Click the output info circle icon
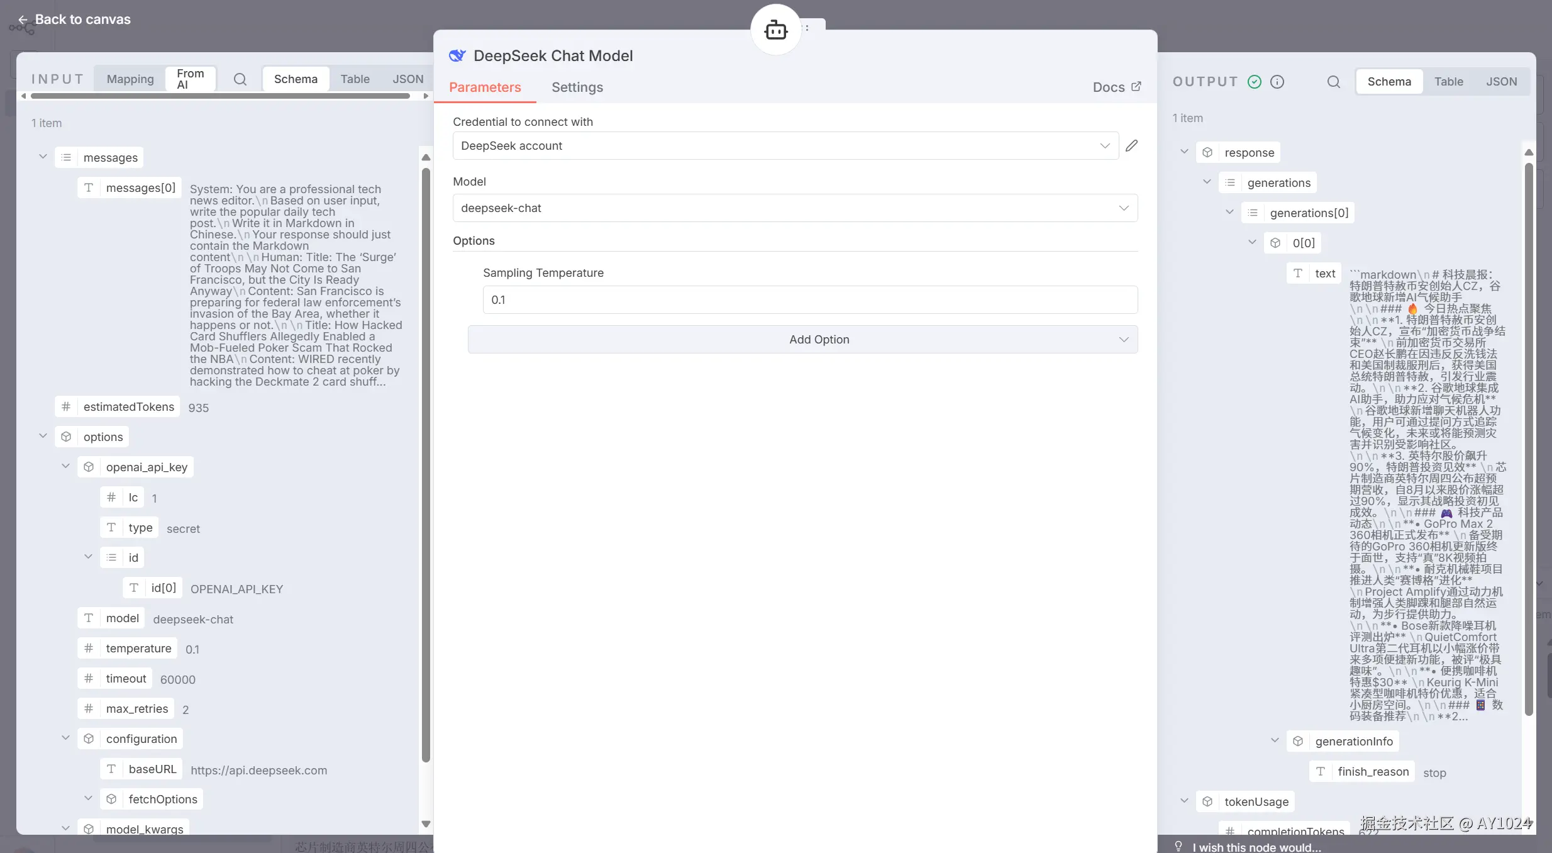The image size is (1552, 853). (x=1277, y=82)
